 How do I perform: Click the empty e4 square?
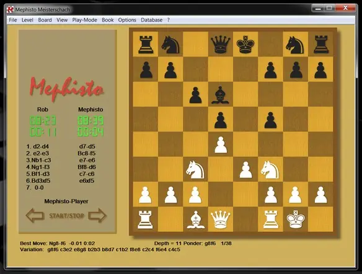pos(245,144)
